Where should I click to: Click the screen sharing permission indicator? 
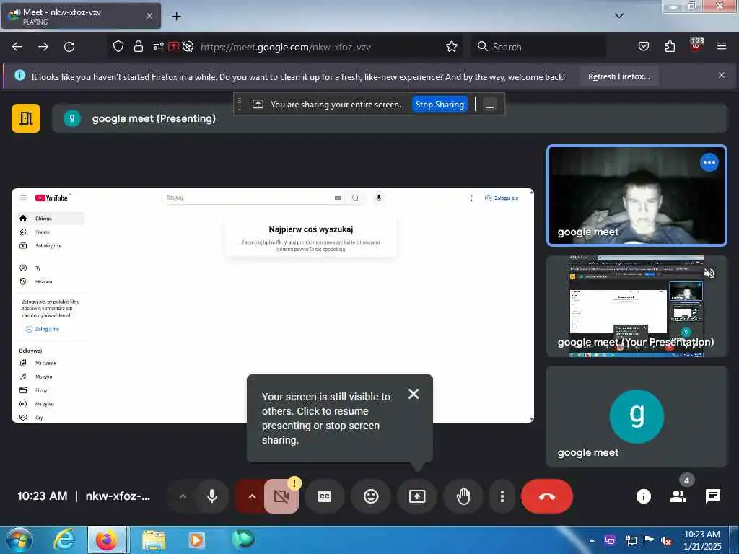point(173,47)
